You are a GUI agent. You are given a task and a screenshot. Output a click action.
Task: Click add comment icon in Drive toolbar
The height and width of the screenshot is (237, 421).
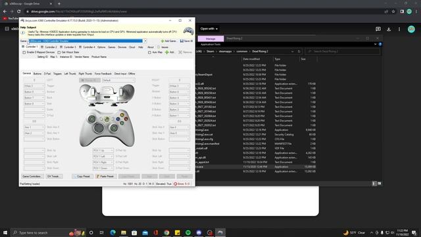(378, 29)
